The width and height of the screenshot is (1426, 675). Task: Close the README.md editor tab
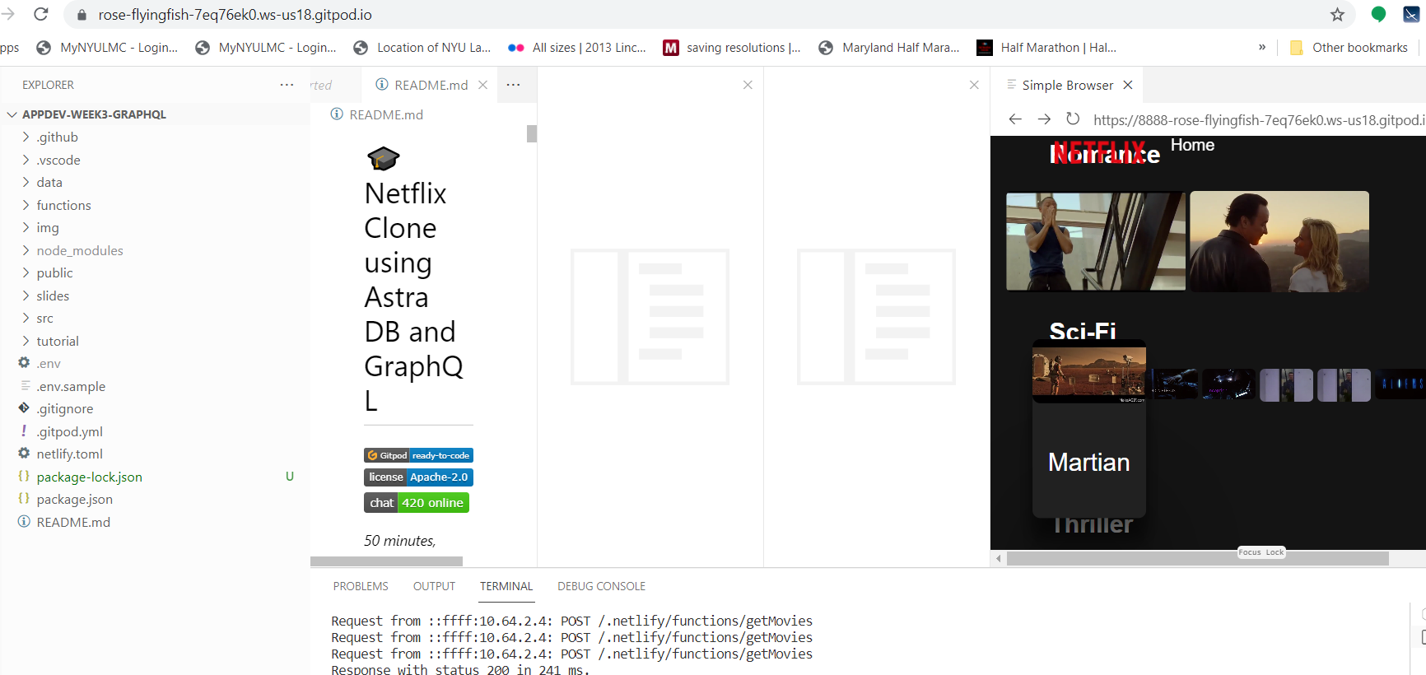pyautogui.click(x=483, y=85)
